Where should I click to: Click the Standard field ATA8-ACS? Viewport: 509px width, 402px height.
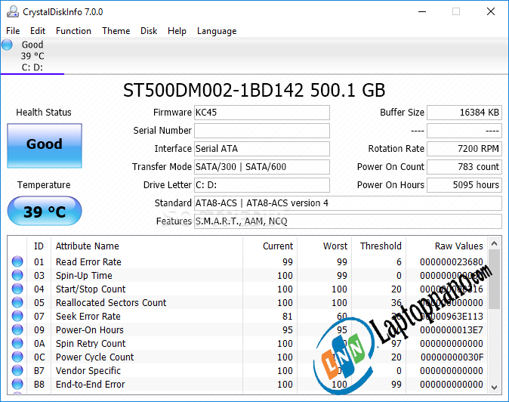(x=348, y=203)
